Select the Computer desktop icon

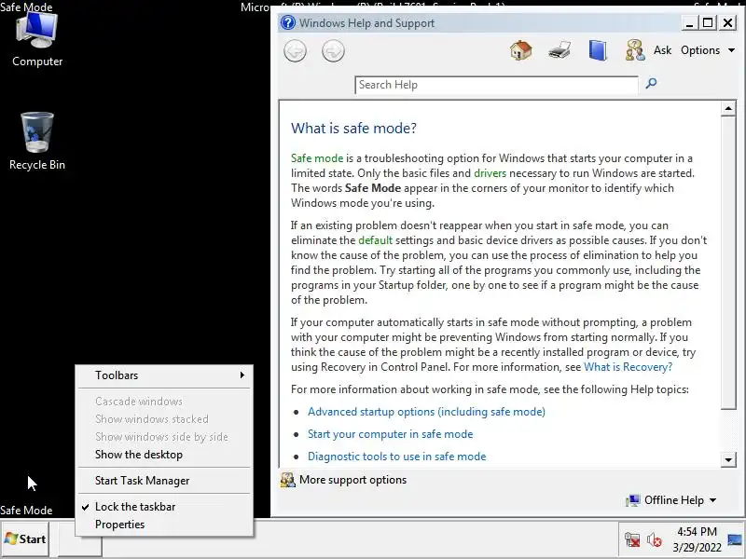pos(37,39)
